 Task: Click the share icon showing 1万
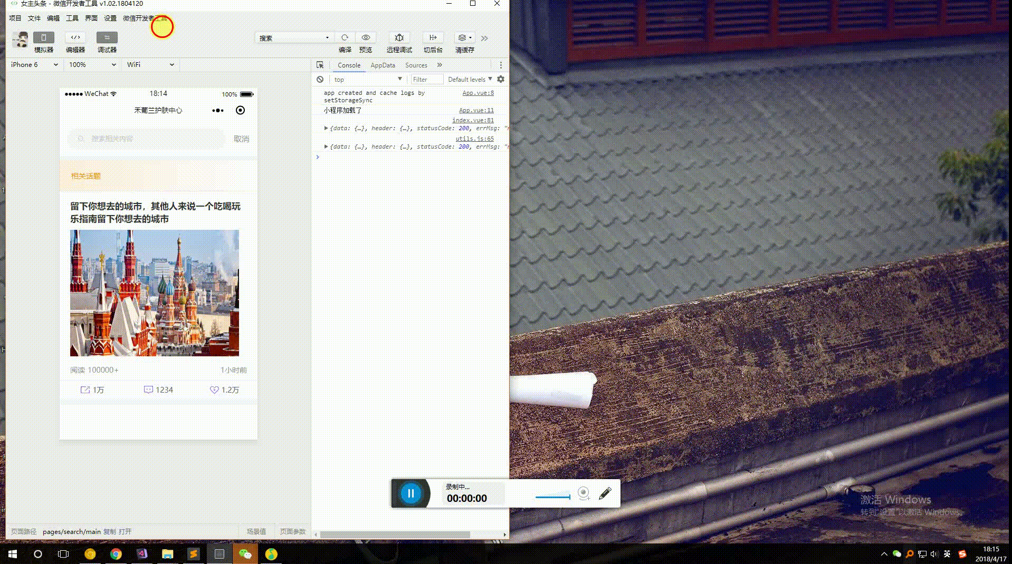(x=85, y=390)
